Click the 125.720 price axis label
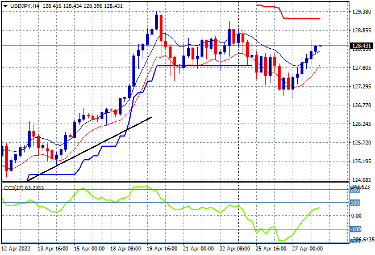 (361, 143)
